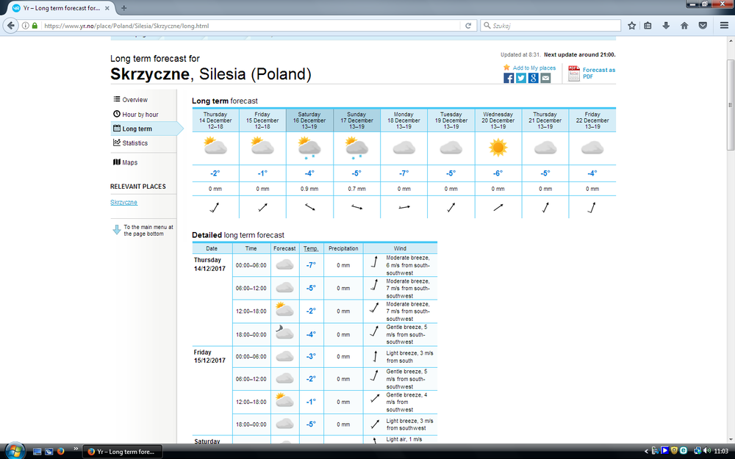Select the Sunday 17 December column header
Image resolution: width=735 pixels, height=459 pixels.
tap(356, 120)
